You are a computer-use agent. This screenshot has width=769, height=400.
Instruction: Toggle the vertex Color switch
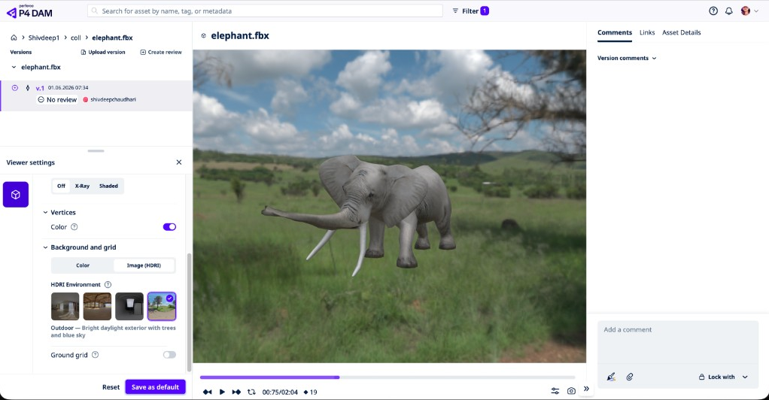coord(169,227)
